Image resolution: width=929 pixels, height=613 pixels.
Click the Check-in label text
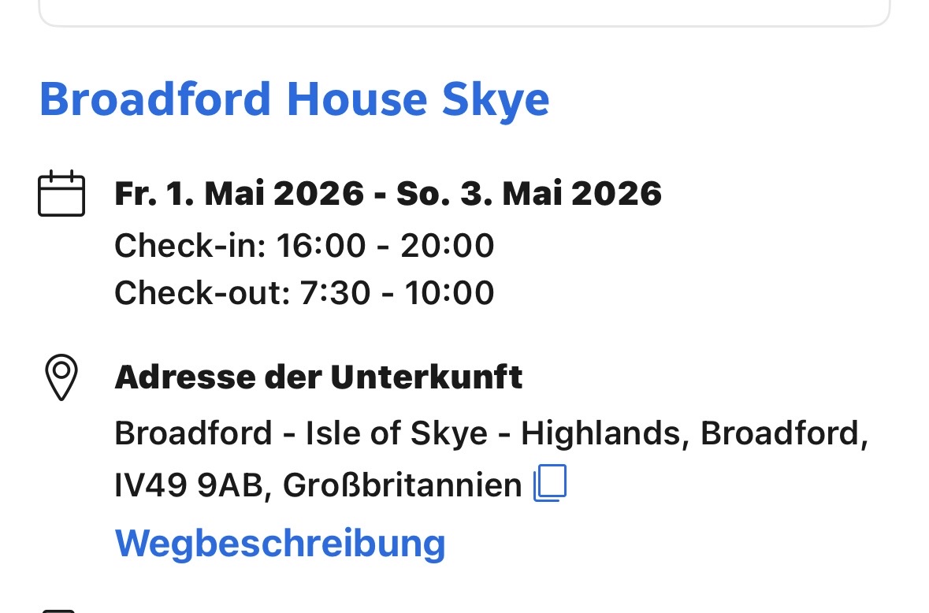(190, 245)
